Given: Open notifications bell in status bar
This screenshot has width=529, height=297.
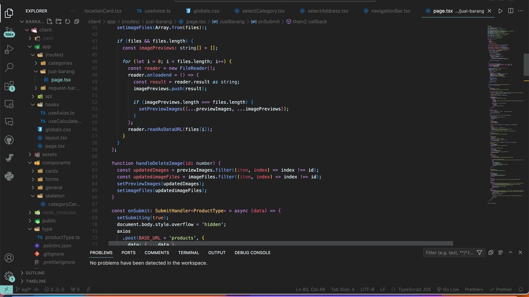Looking at the screenshot, I should coord(521,289).
